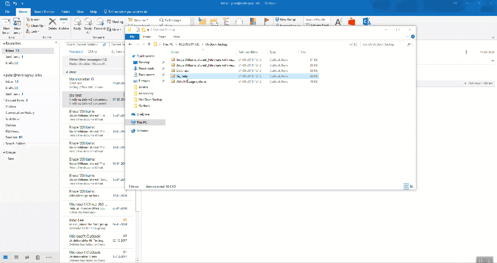This screenshot has height=263, width=497.
Task: Click the Follow Up flag icon in Outlook
Action: pos(267,22)
